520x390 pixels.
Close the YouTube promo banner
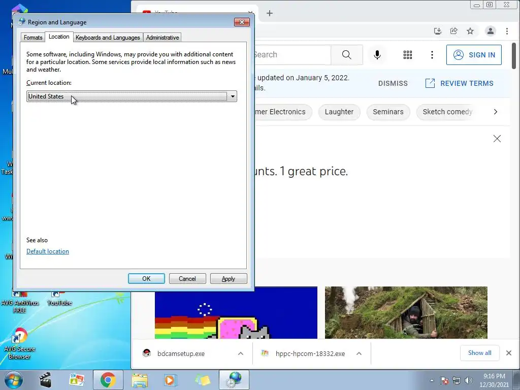[x=497, y=139]
